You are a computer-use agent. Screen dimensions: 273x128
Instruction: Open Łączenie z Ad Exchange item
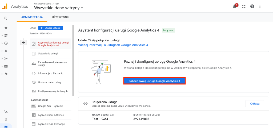tap(51, 124)
